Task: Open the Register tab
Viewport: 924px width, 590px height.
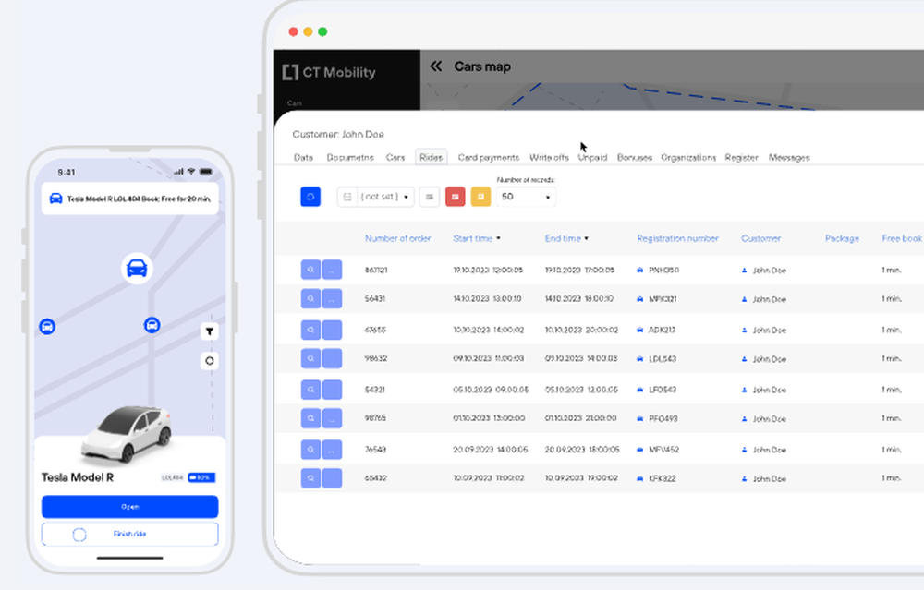Action: 741,157
